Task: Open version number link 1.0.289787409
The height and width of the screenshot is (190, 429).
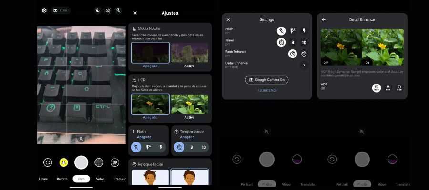Action: coord(266,91)
